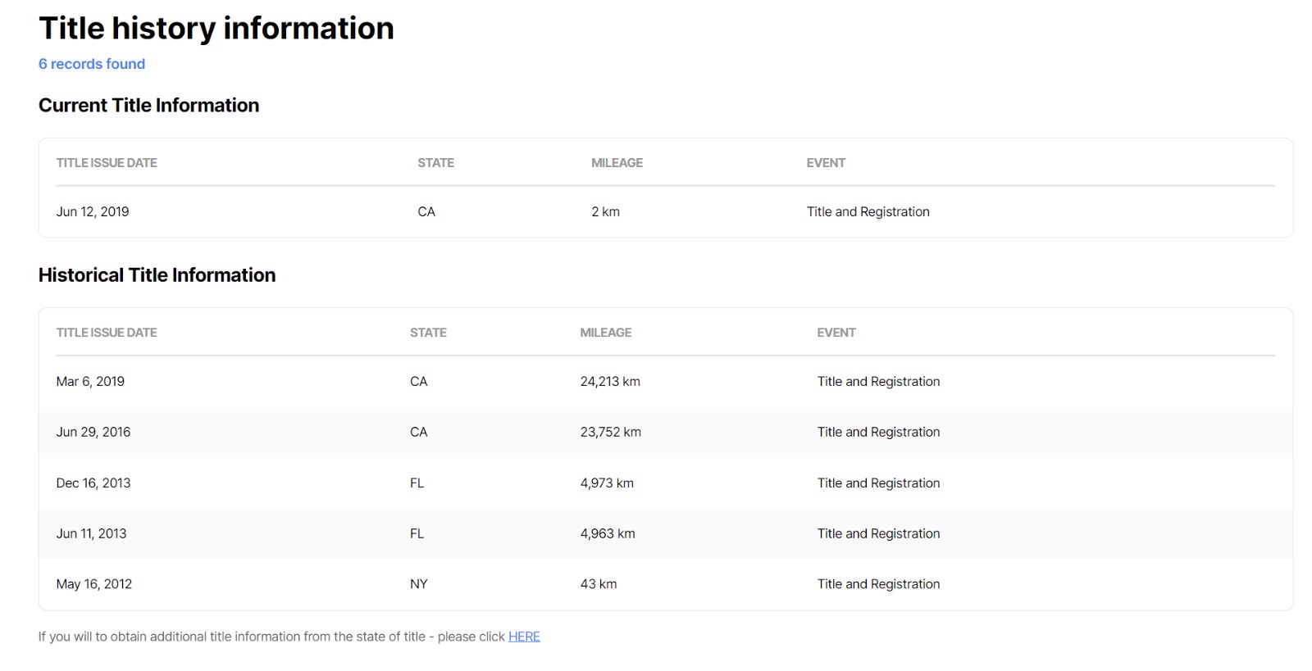Click the '24,213 km' mileage cell
The image size is (1312, 671).
[x=610, y=381]
